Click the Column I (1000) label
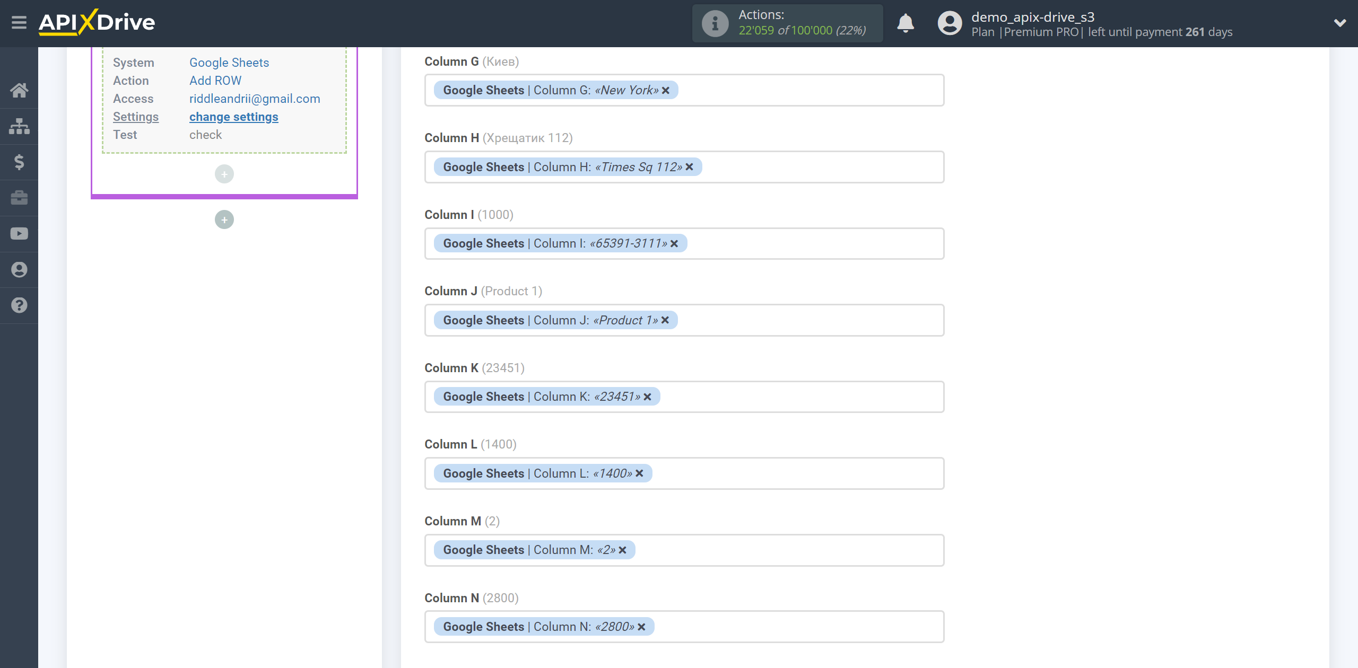Viewport: 1358px width, 668px height. (469, 215)
